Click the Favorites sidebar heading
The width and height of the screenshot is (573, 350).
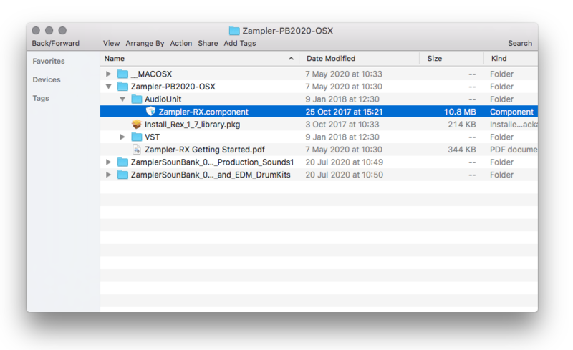pyautogui.click(x=49, y=61)
